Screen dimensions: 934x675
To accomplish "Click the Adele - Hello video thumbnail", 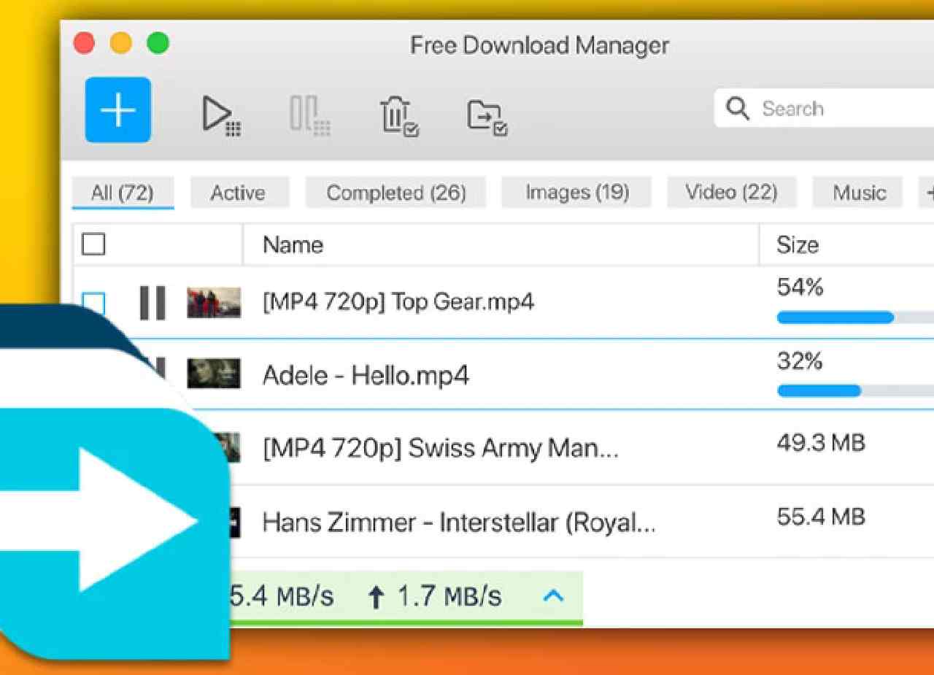I will (214, 374).
